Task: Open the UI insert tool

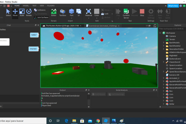Action: [x=79, y=13]
